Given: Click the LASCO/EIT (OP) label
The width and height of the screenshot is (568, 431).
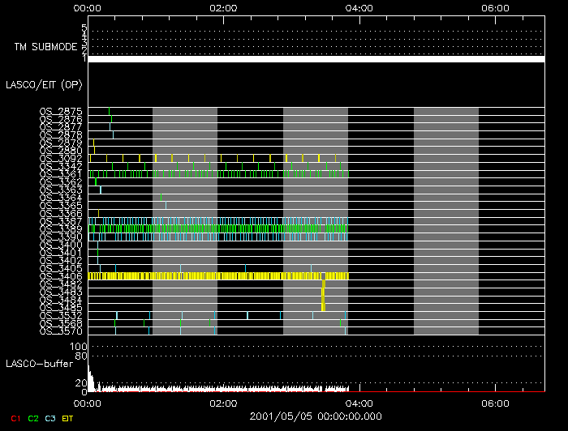Looking at the screenshot, I should pyautogui.click(x=44, y=85).
